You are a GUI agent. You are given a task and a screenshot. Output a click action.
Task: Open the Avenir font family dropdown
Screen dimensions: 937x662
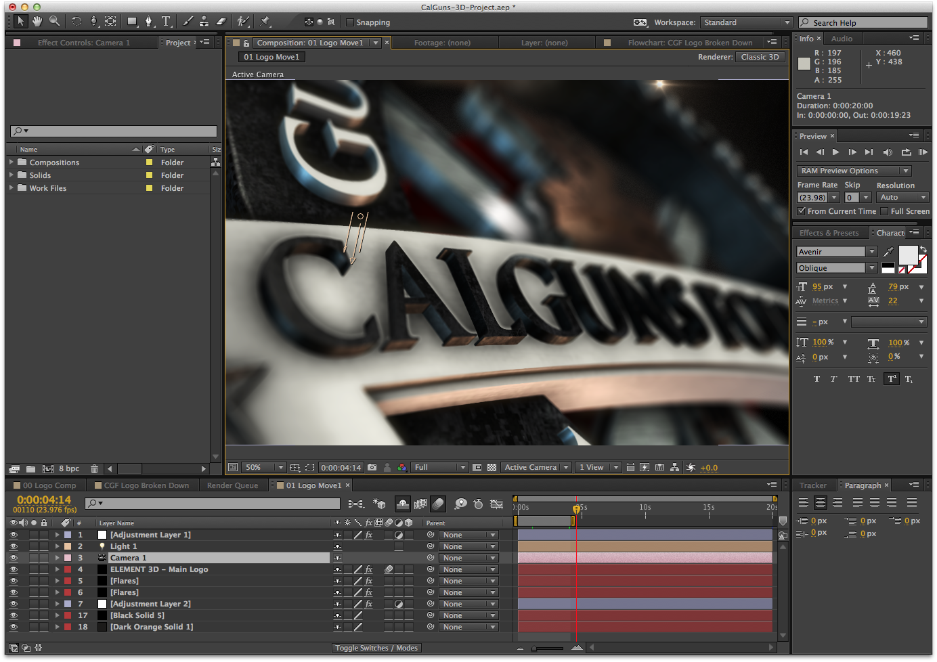[x=837, y=252]
